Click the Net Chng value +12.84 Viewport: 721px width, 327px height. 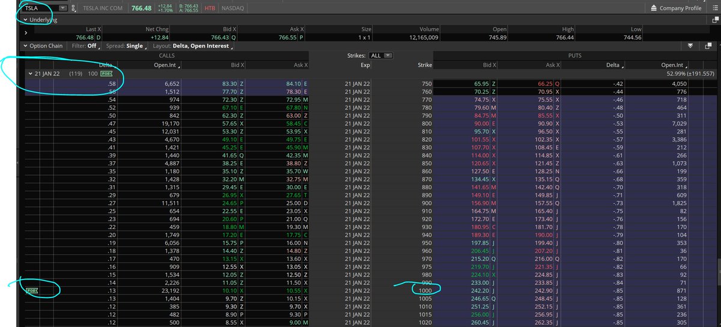(x=161, y=37)
